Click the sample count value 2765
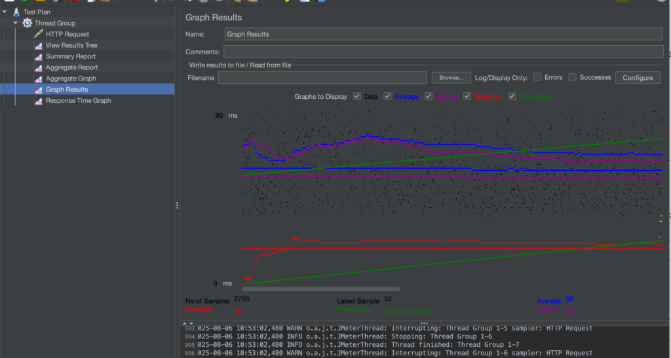Viewport: 671px width, 358px height. [x=241, y=298]
